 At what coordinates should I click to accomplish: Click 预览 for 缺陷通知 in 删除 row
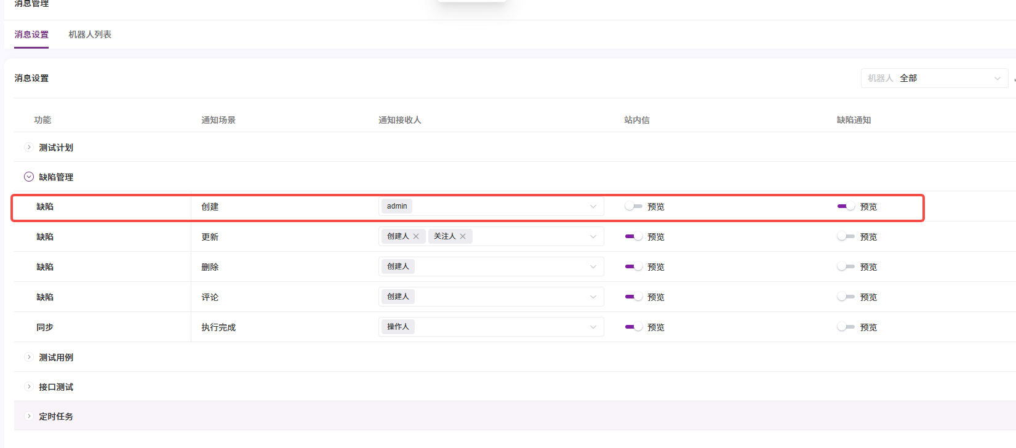click(868, 267)
